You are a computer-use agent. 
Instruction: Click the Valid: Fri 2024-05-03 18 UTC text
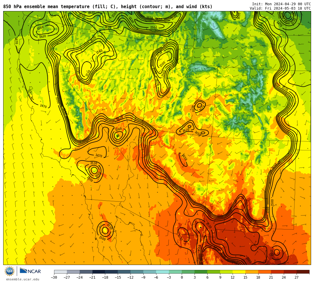pos(280,8)
